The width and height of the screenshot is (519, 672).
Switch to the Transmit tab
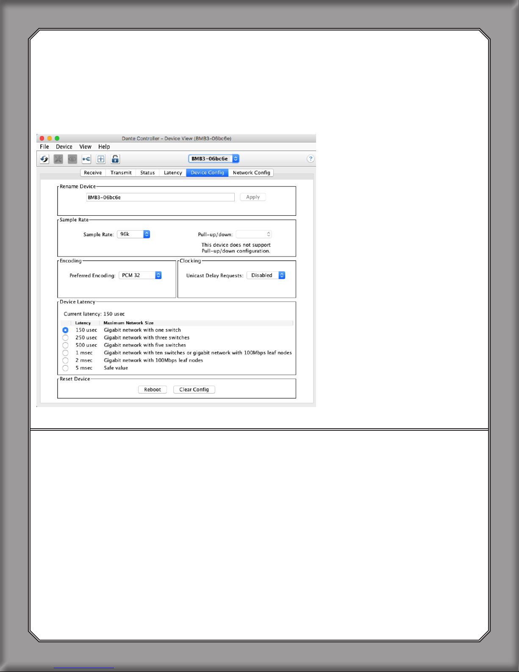click(121, 173)
